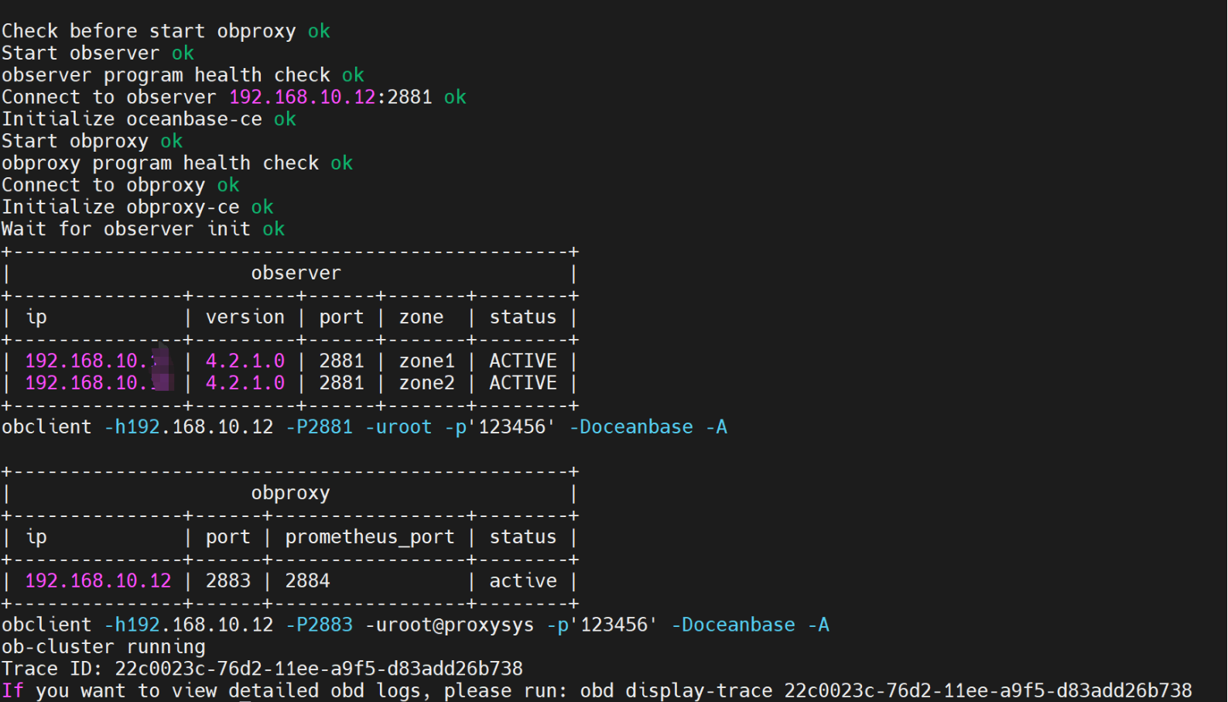Click version 4.2.1.0 in the zone1 row
Viewport: 1228px width, 702px height.
click(245, 361)
